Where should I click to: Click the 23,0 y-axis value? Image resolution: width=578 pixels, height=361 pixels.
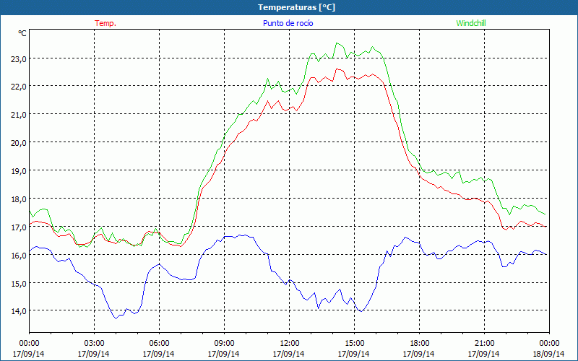[19, 58]
